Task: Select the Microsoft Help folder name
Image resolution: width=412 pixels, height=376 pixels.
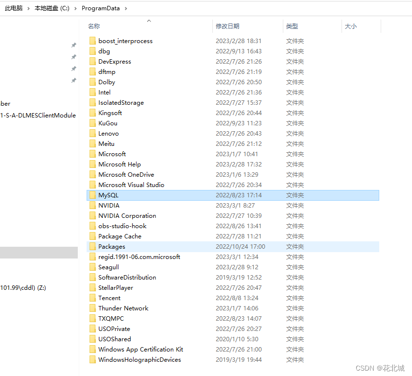Action: point(119,164)
